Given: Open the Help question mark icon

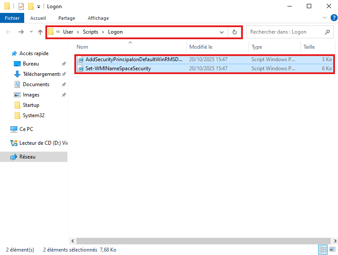Looking at the screenshot, I should coord(333,18).
